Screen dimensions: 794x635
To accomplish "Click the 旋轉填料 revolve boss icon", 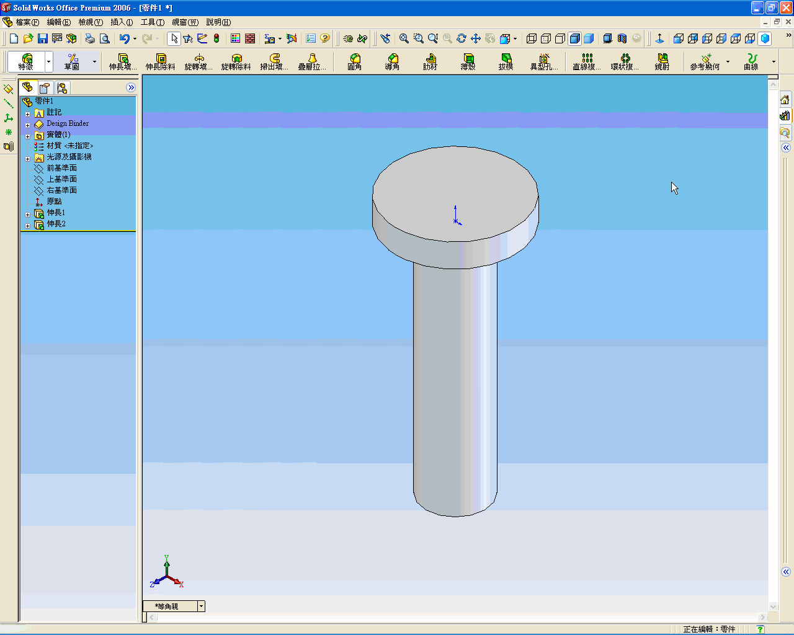I will pos(198,61).
